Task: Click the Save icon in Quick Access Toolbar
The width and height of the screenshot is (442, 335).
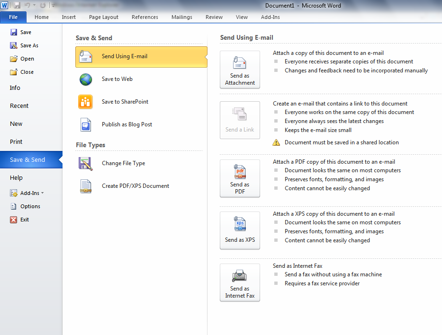Action: click(x=17, y=5)
